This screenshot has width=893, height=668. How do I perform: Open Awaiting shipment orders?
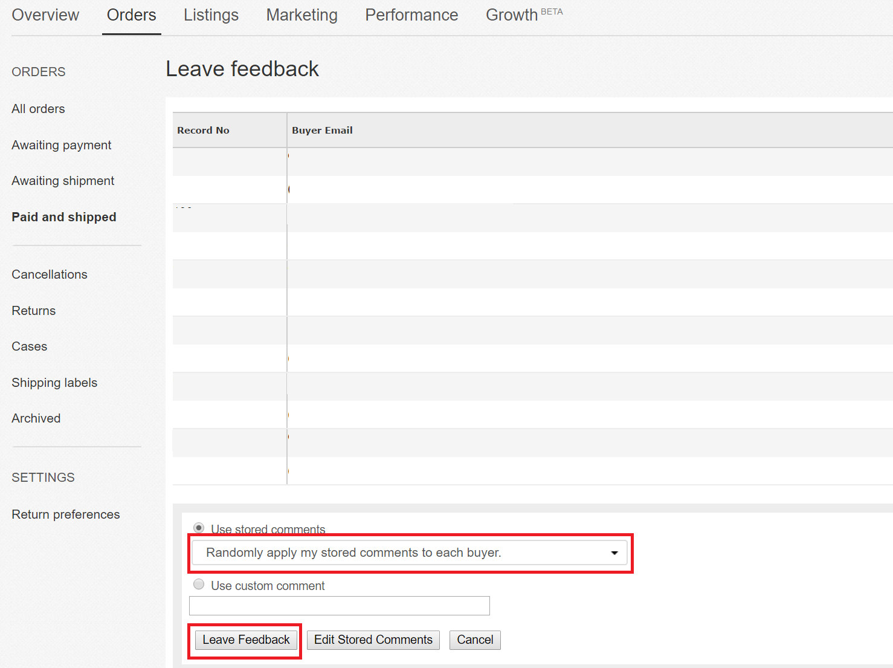point(63,181)
